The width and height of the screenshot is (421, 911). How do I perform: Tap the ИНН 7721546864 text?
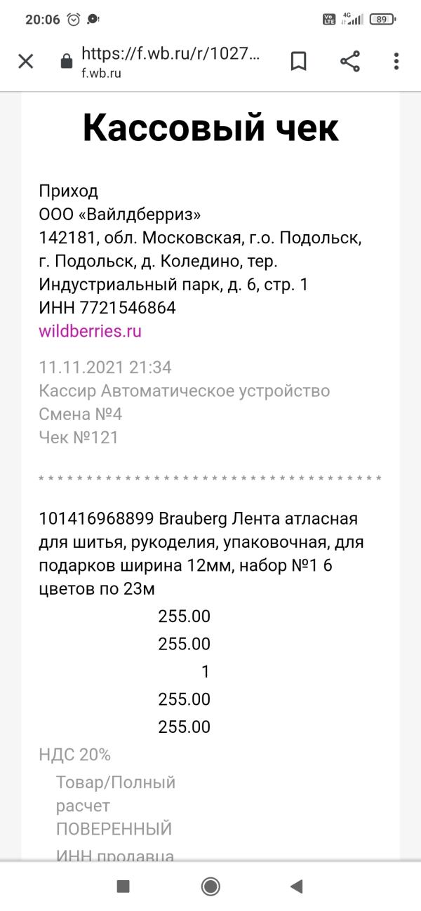pos(107,308)
